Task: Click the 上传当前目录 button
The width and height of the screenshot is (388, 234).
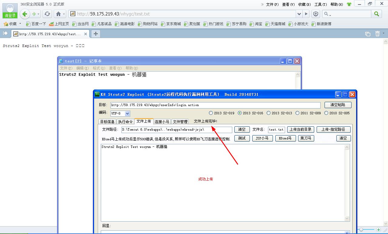Action: [301, 129]
